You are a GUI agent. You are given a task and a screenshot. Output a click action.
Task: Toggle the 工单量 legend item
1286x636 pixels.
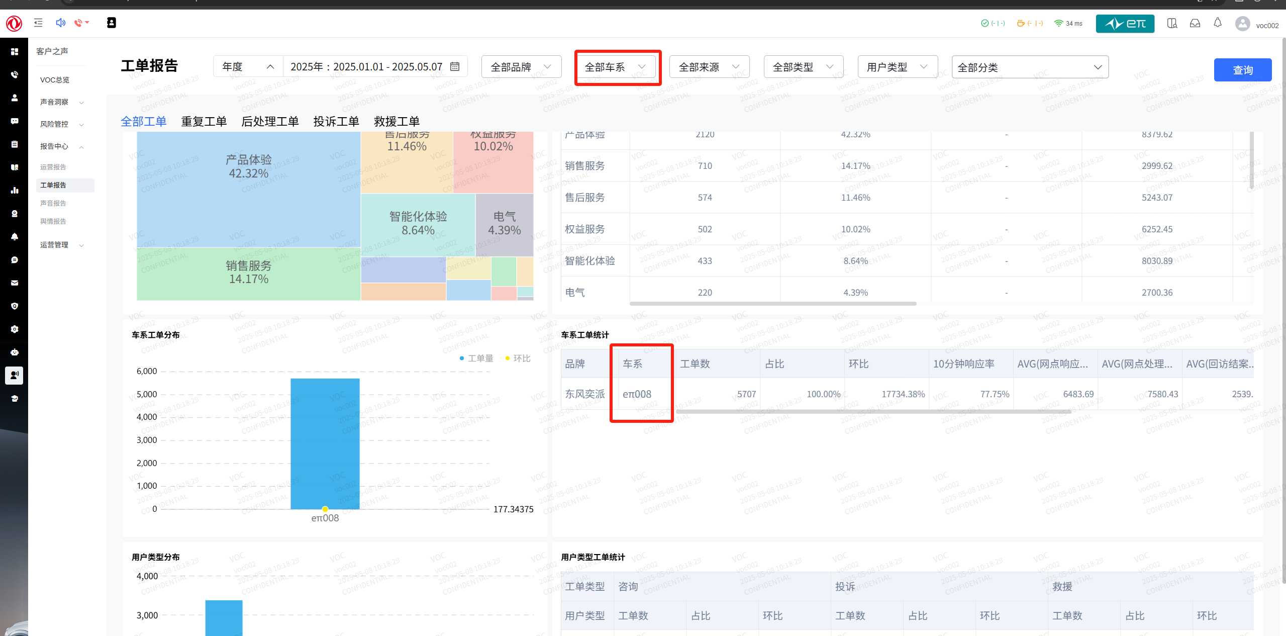coord(476,358)
